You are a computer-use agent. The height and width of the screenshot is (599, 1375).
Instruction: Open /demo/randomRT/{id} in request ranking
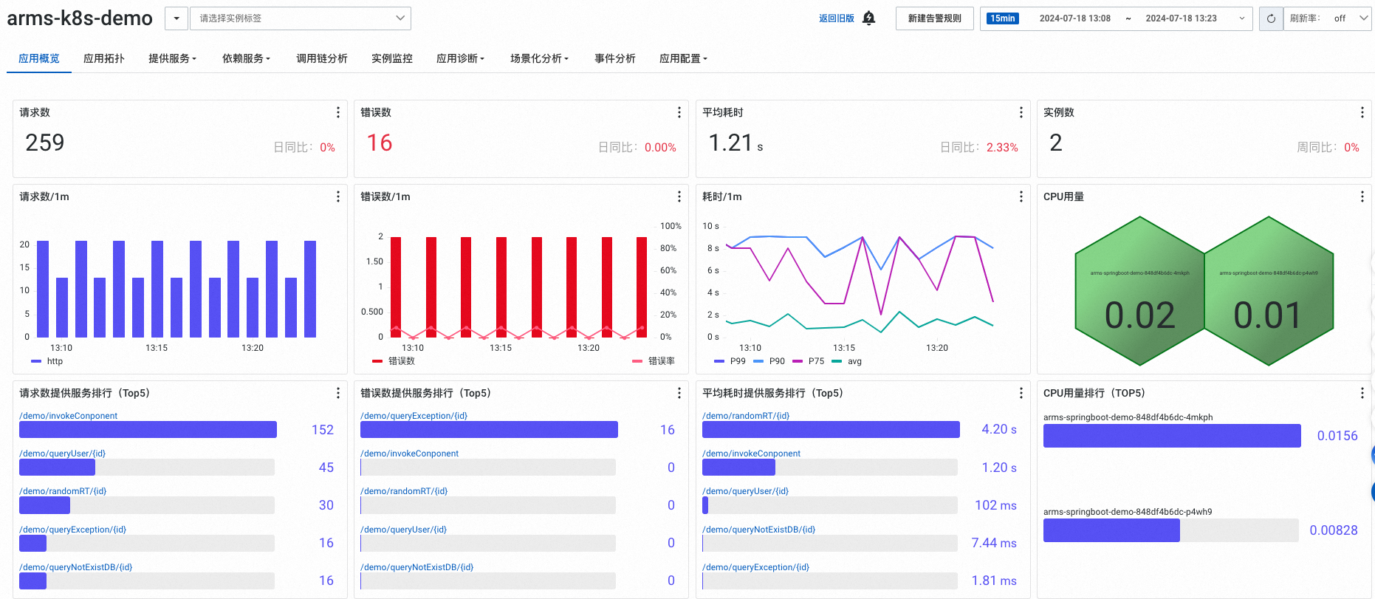point(63,491)
